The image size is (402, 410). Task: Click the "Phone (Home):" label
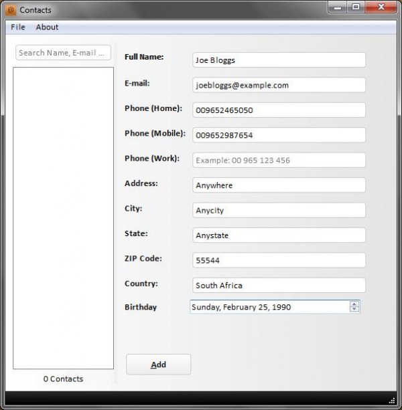(x=153, y=108)
